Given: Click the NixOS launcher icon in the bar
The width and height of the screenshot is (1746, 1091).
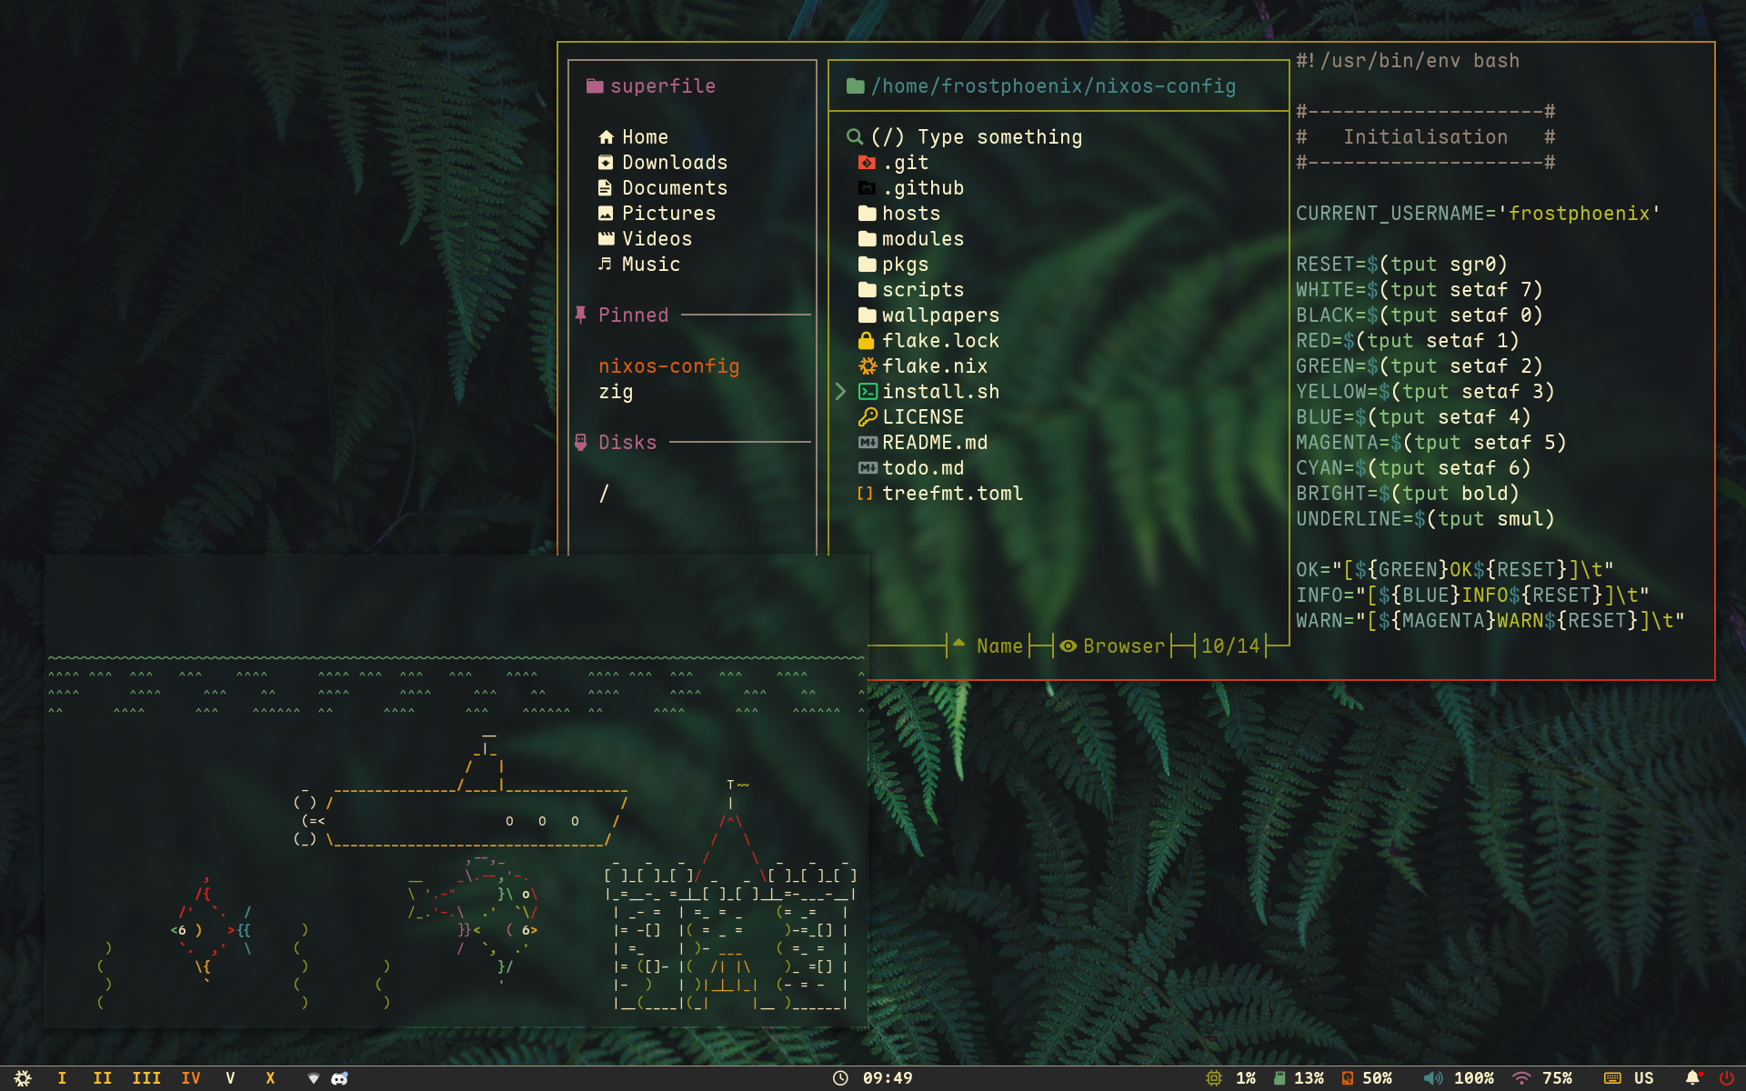Looking at the screenshot, I should point(23,1078).
